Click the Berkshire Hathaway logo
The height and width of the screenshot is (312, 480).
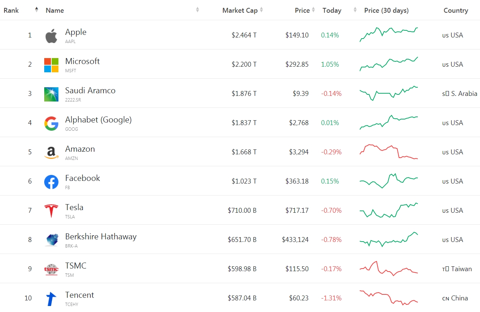(x=51, y=240)
